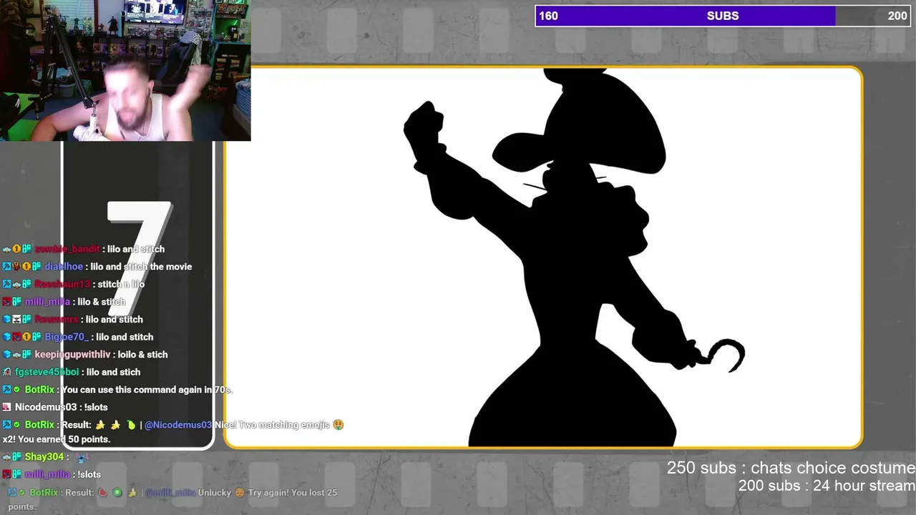
Task: Click the SUBS goal progress bar
Action: [x=722, y=16]
